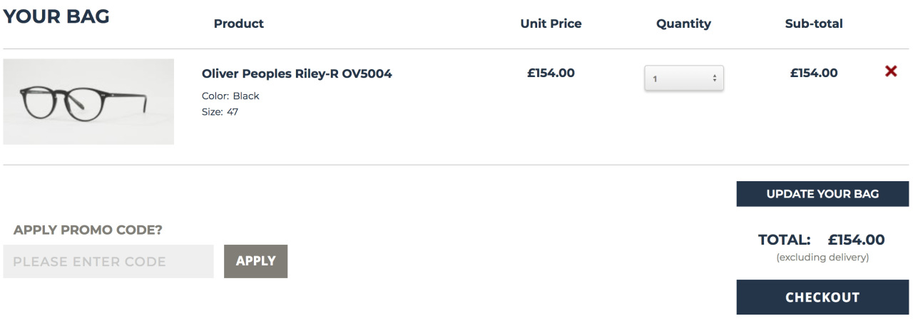
Task: Click the Your Bag heading
Action: point(56,17)
